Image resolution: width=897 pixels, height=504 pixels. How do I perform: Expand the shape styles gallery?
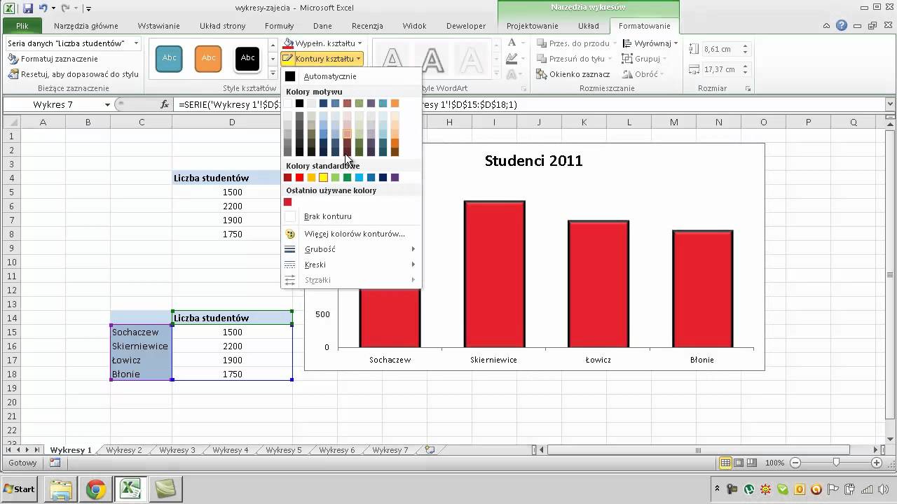tap(273, 73)
